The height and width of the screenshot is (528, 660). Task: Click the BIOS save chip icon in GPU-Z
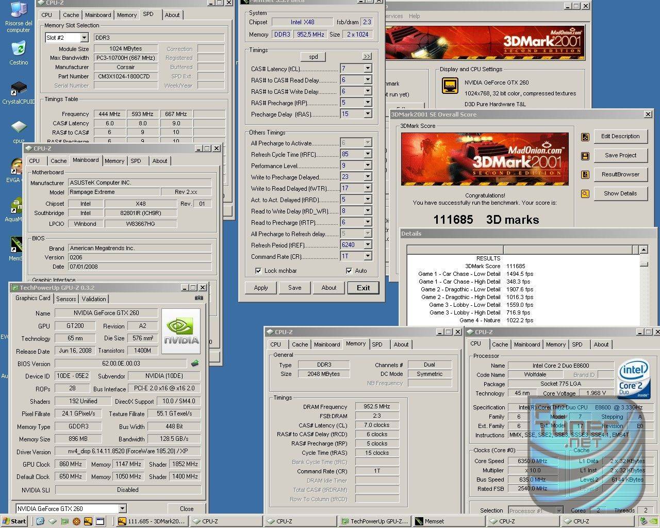[195, 364]
